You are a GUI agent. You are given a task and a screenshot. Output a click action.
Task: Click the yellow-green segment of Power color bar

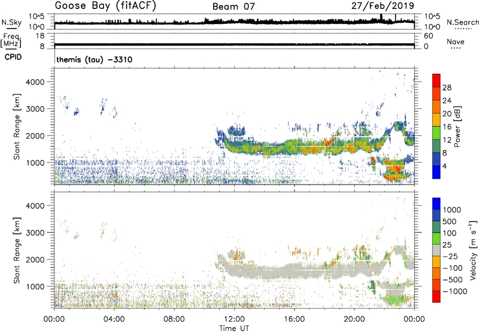point(436,132)
